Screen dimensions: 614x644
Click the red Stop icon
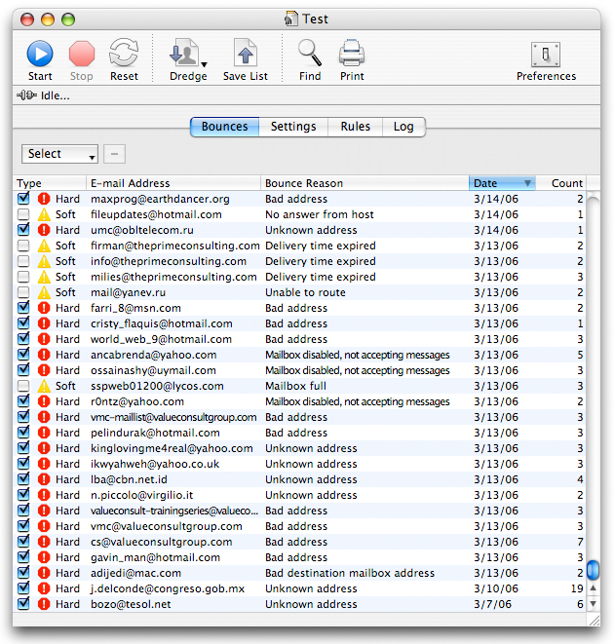click(81, 54)
